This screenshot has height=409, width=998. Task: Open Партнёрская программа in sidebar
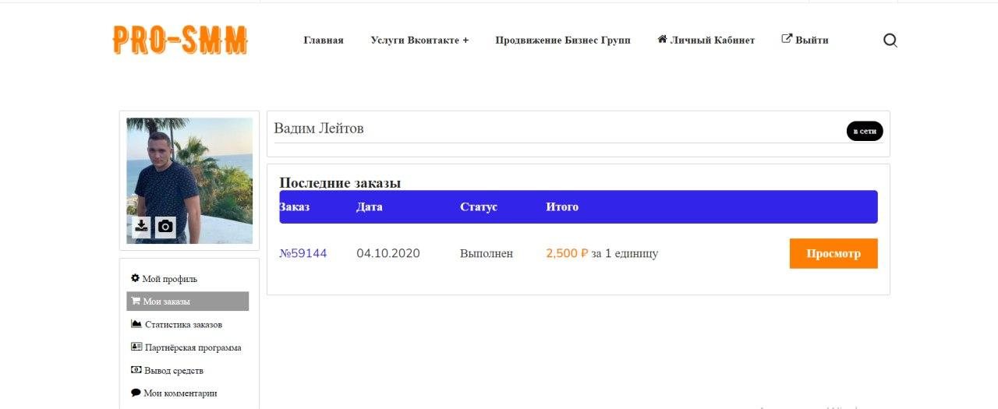[x=186, y=347]
